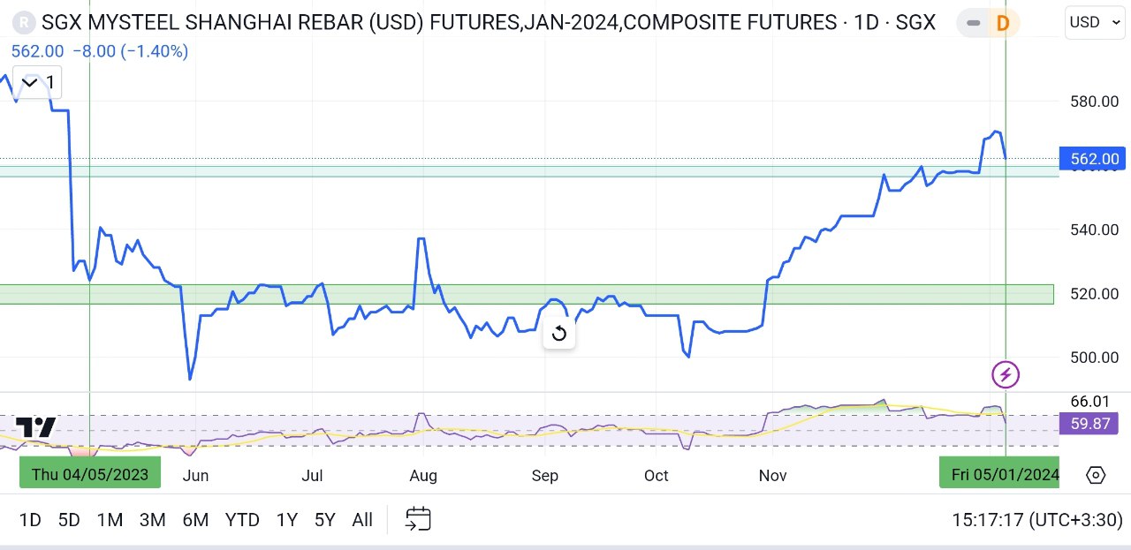Open the USD currency dropdown
This screenshot has width=1131, height=550.
1096,22
